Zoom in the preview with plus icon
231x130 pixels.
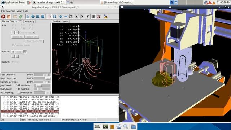pos(61,17)
